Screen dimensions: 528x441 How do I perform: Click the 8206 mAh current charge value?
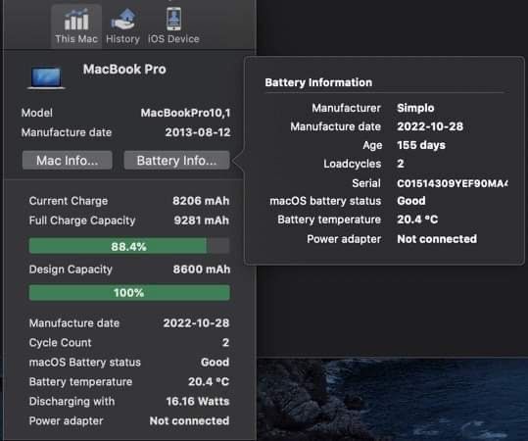tap(201, 201)
